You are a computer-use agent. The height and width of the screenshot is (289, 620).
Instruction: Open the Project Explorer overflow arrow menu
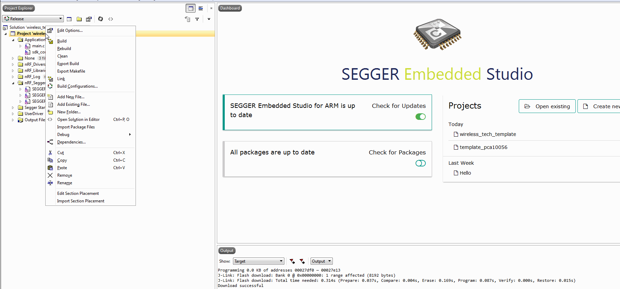[209, 19]
